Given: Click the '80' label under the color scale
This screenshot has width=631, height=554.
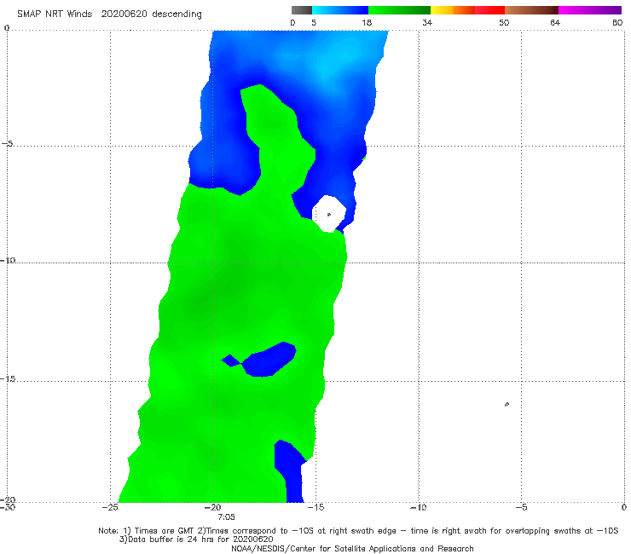Looking at the screenshot, I should point(617,22).
